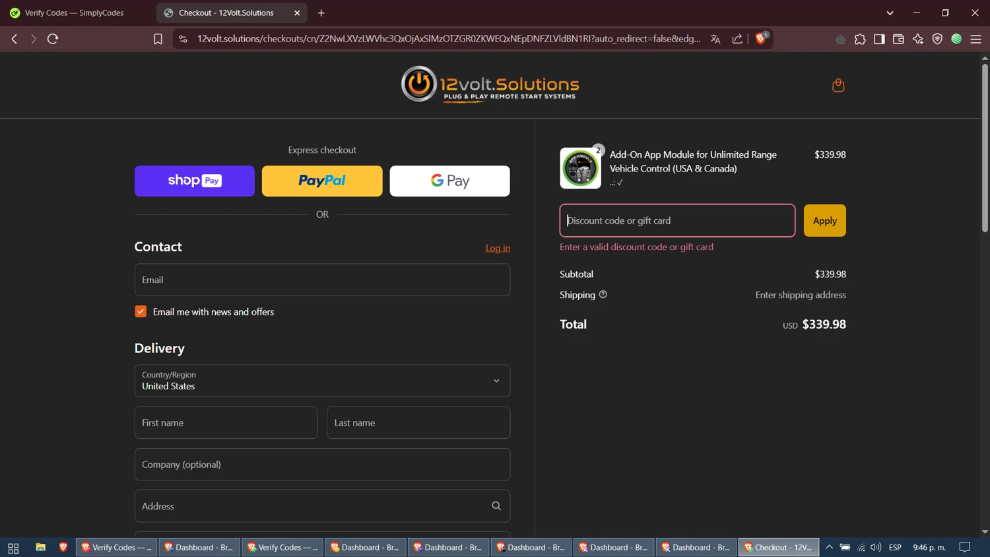Click the share page icon

pyautogui.click(x=737, y=39)
